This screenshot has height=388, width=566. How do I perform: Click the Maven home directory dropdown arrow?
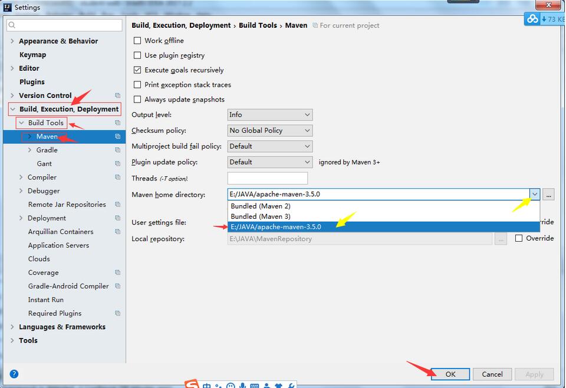tap(535, 194)
